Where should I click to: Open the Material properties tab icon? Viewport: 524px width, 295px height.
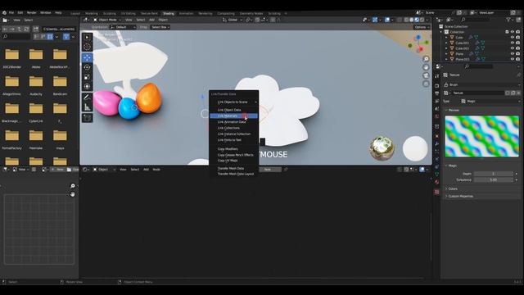pyautogui.click(x=436, y=182)
